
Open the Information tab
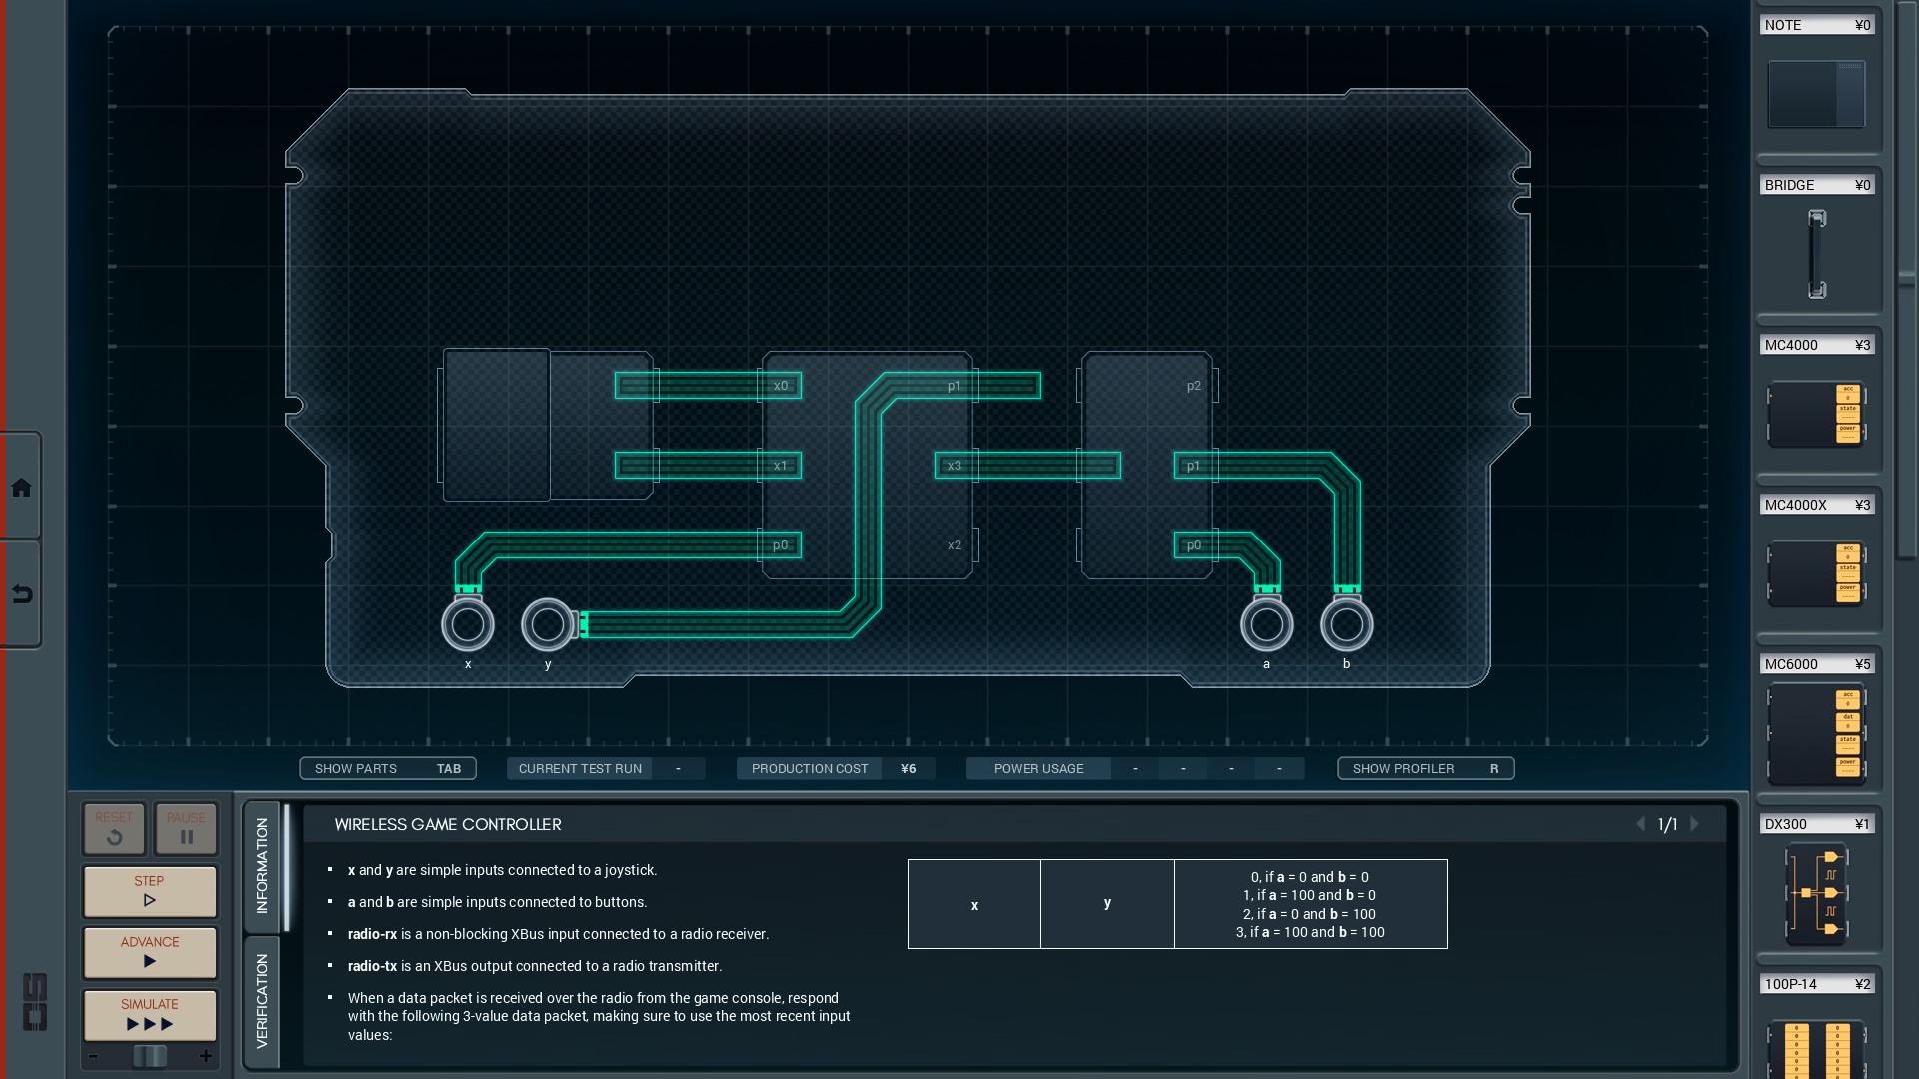pyautogui.click(x=262, y=865)
